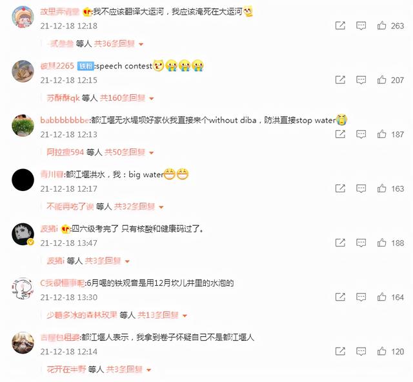The width and height of the screenshot is (413, 382).
Task: Expand the 共32多回复 replies
Action: 139,206
